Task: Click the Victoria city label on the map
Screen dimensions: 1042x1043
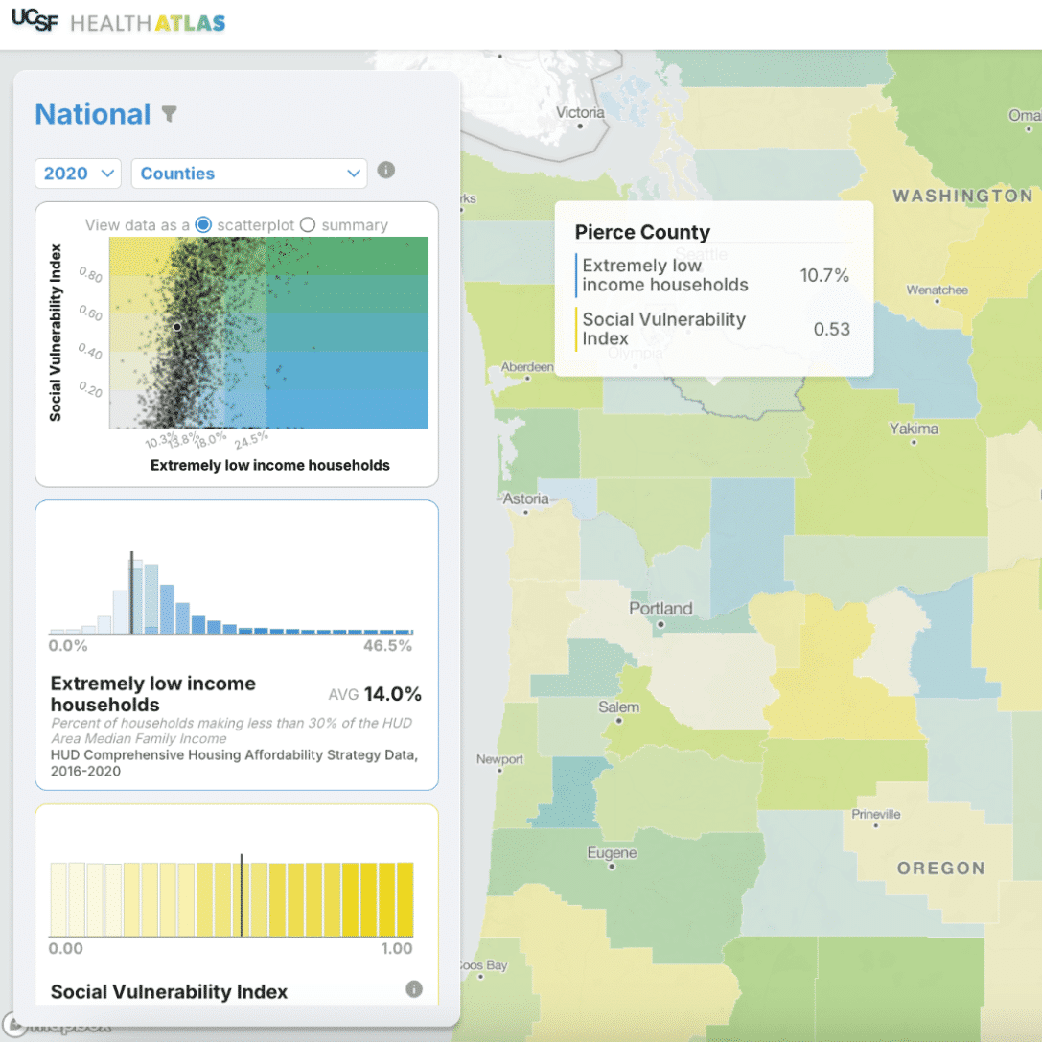Action: 580,112
